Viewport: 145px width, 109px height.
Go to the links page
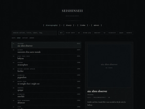tap(82, 25)
